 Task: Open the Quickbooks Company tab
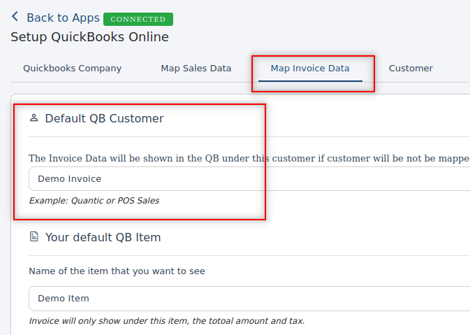click(x=72, y=69)
